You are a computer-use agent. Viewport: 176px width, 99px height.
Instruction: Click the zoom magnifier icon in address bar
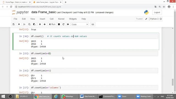pos(159,7)
